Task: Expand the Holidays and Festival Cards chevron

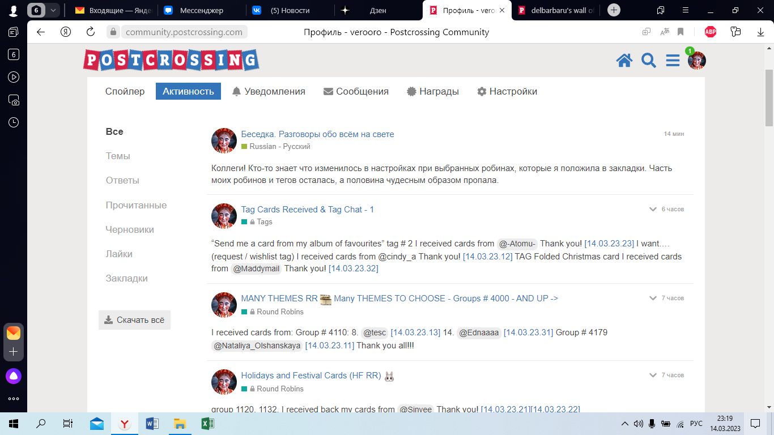Action: [653, 375]
